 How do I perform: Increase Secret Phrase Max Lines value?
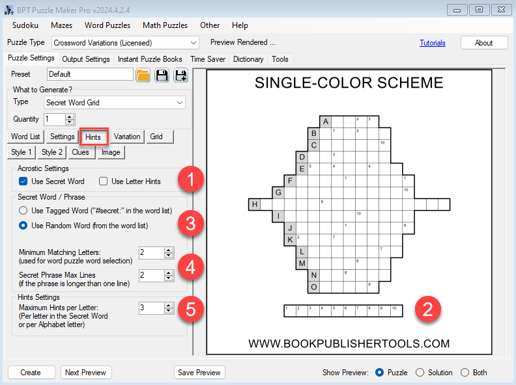pyautogui.click(x=169, y=272)
